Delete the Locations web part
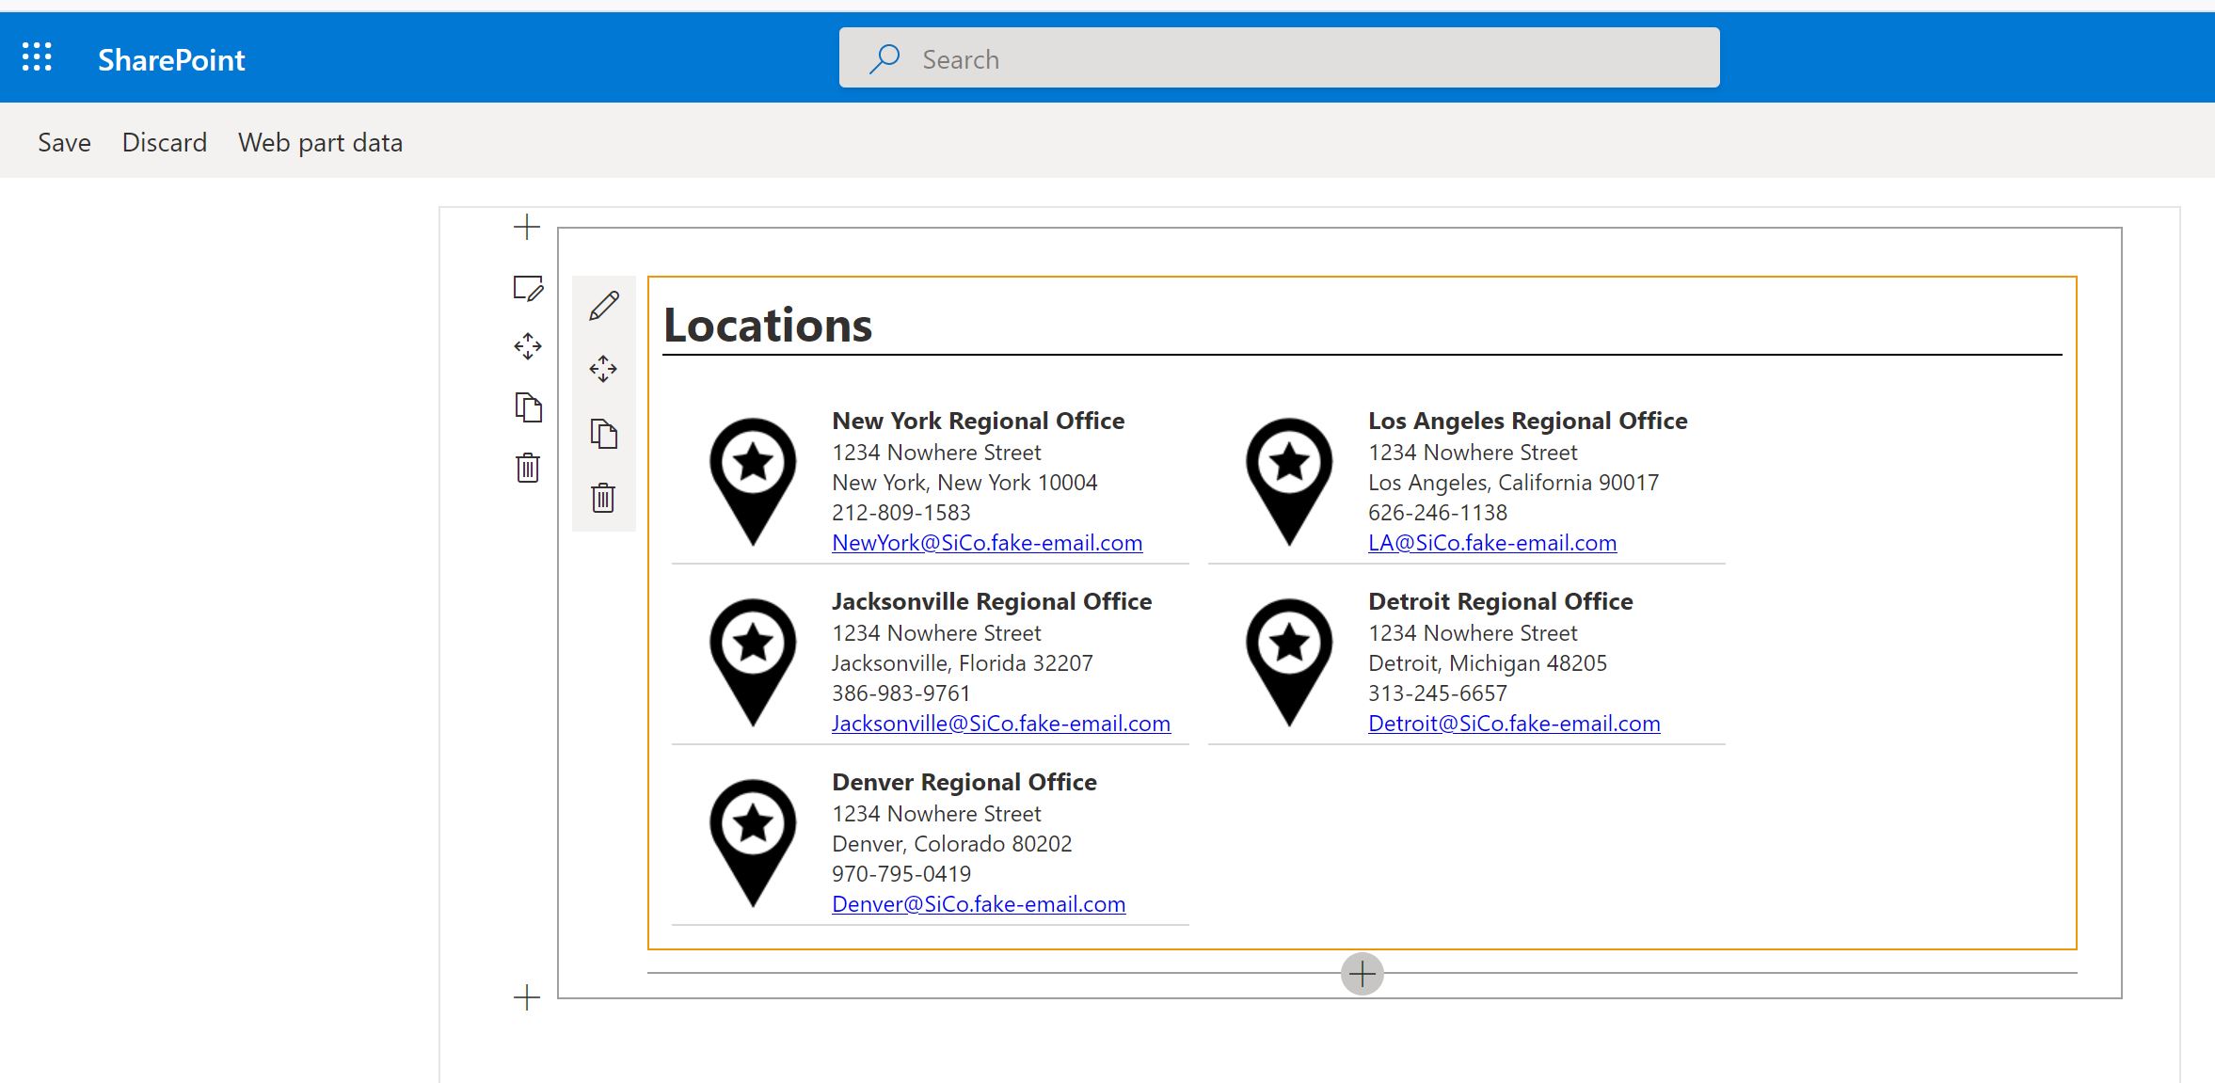This screenshot has width=2215, height=1083. click(603, 497)
